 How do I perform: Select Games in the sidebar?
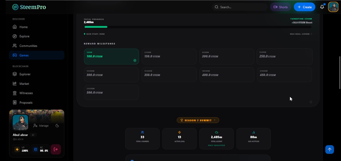tap(36, 55)
